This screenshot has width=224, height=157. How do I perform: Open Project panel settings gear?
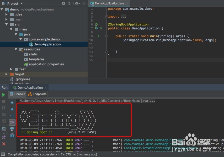tap(77, 3)
